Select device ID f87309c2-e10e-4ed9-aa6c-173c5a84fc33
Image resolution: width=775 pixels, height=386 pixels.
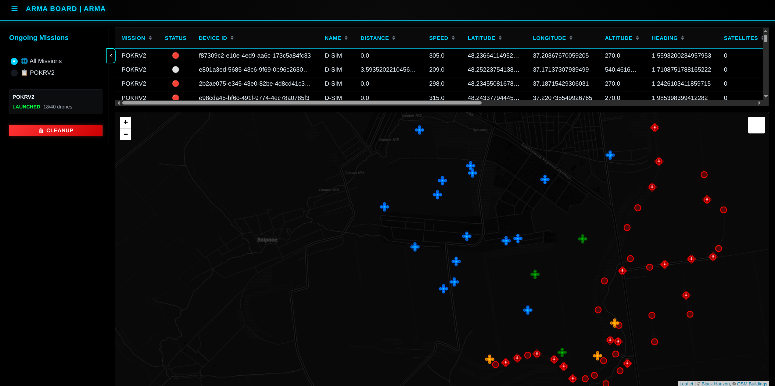pyautogui.click(x=255, y=56)
